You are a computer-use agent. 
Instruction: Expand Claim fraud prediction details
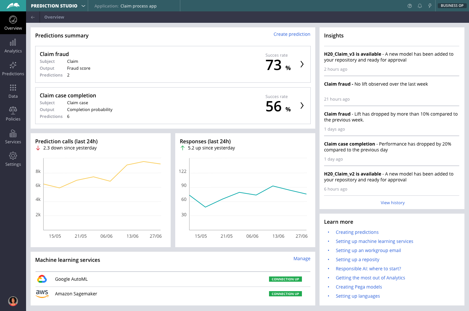(x=302, y=64)
